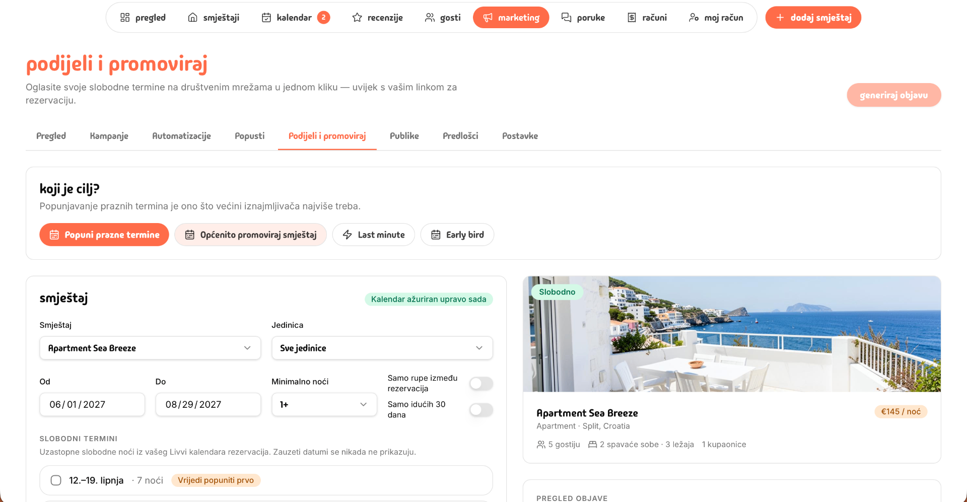This screenshot has width=967, height=502.
Task: Click the poruke chat bubbles icon
Action: 566,18
